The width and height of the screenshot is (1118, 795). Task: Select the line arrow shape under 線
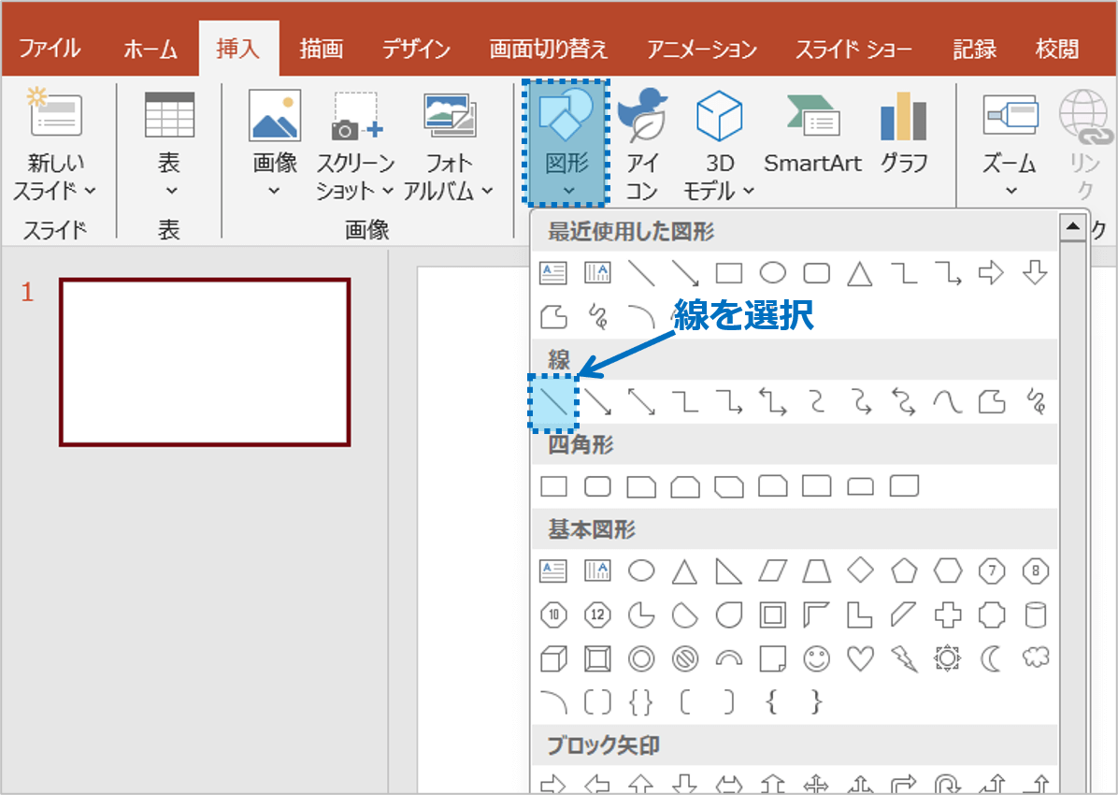coord(597,402)
